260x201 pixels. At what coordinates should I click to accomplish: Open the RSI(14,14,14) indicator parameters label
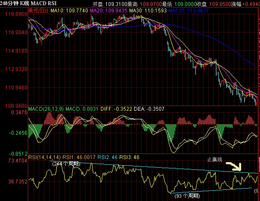point(44,157)
